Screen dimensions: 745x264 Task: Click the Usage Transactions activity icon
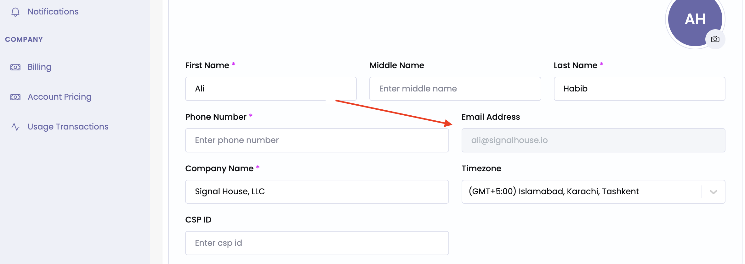(15, 127)
